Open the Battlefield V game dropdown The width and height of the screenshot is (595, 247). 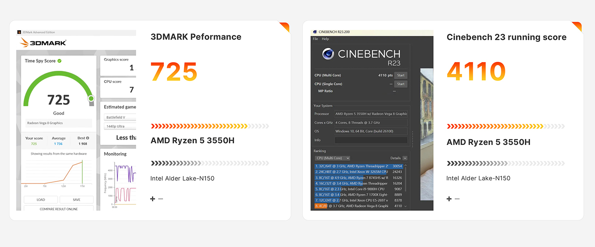[x=120, y=117]
